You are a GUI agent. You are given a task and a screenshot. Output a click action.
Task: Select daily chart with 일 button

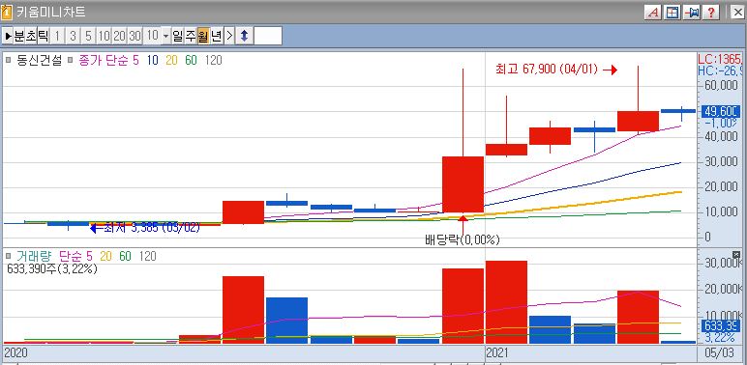[178, 36]
